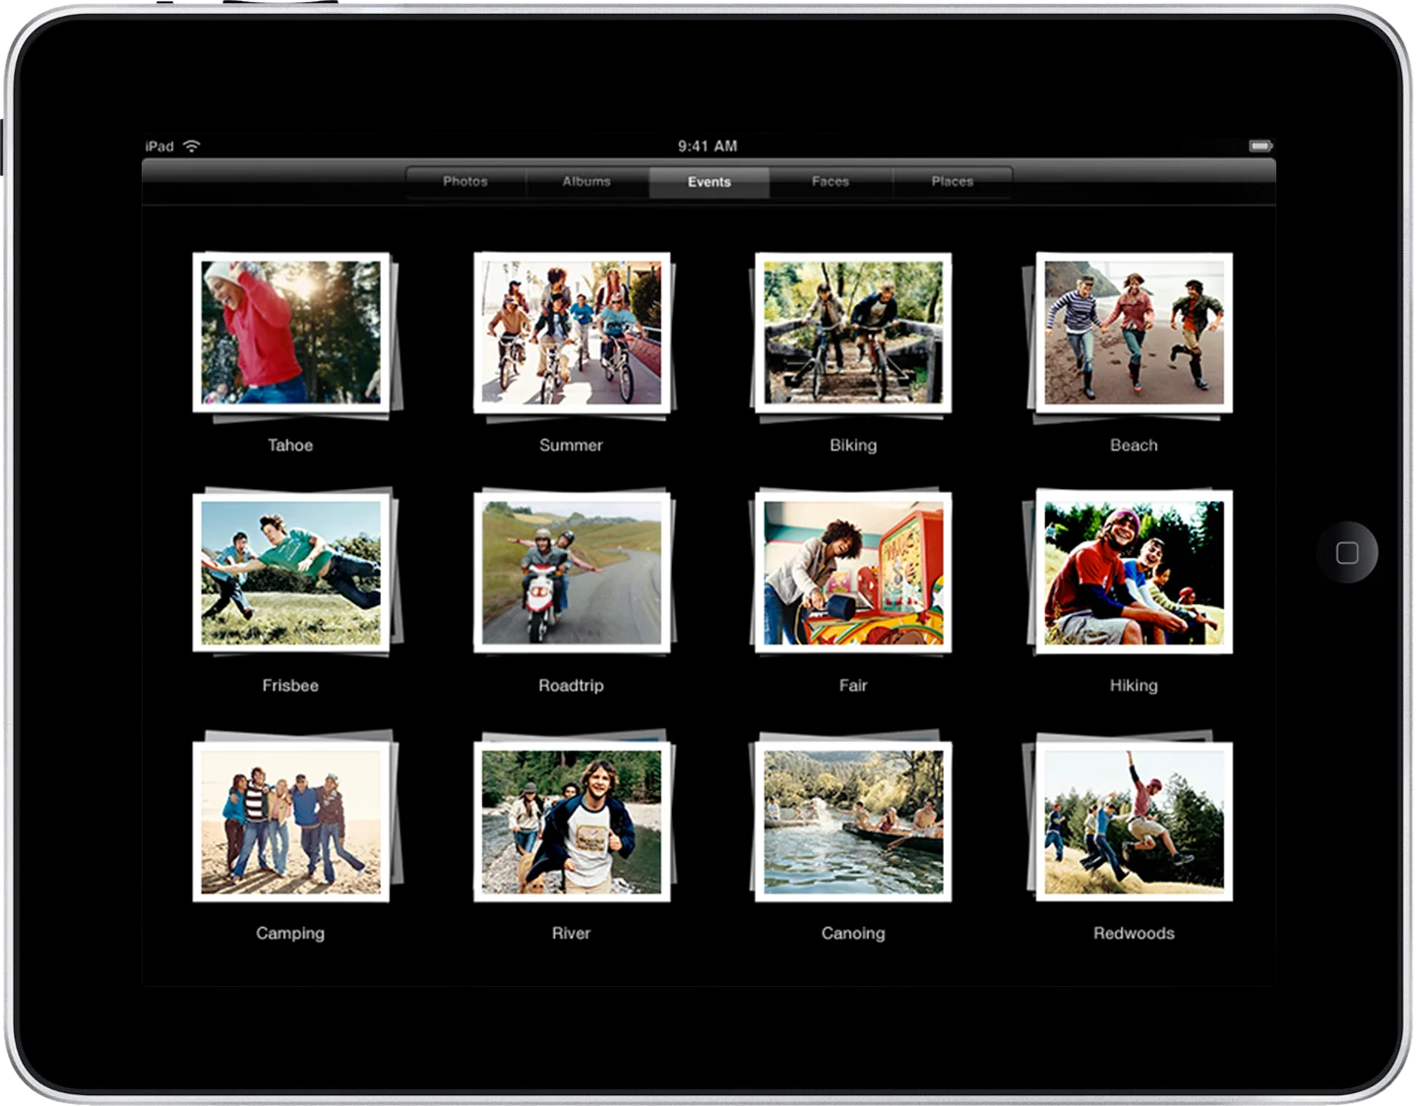Screen dimensions: 1418x1106
Task: Open the Biking event thumbnail
Action: point(853,333)
